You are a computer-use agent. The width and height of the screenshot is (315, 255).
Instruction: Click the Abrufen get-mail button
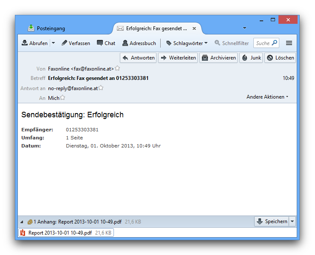tap(35, 43)
